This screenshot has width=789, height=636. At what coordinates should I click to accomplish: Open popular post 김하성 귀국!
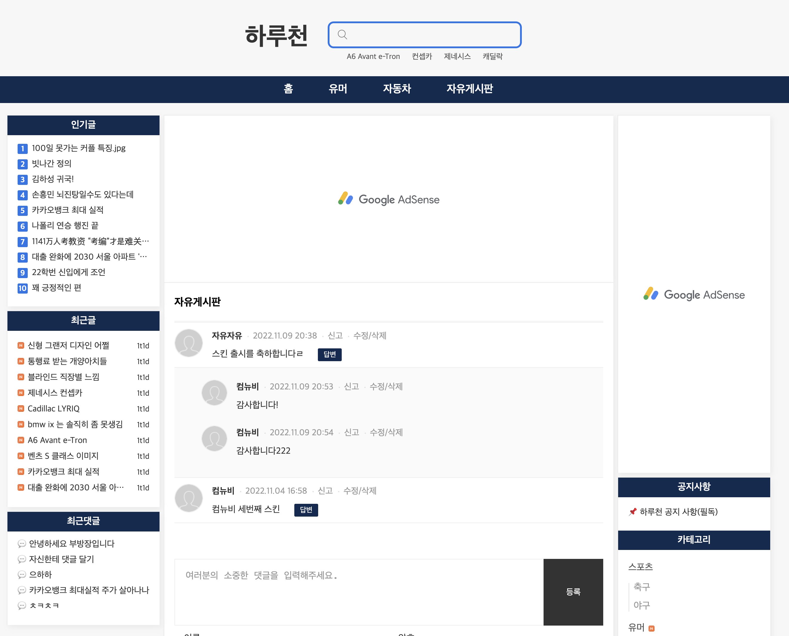(53, 179)
